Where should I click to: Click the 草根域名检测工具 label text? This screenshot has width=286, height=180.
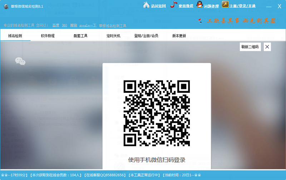(x=113, y=26)
